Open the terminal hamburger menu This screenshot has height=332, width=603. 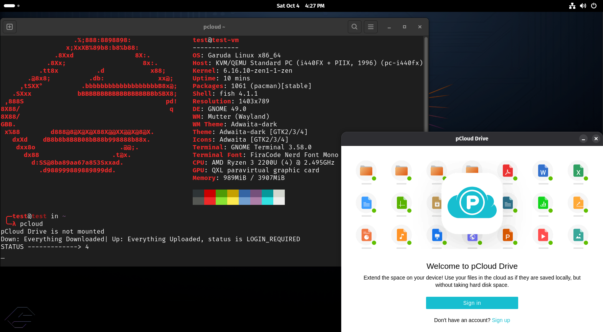[x=370, y=27]
